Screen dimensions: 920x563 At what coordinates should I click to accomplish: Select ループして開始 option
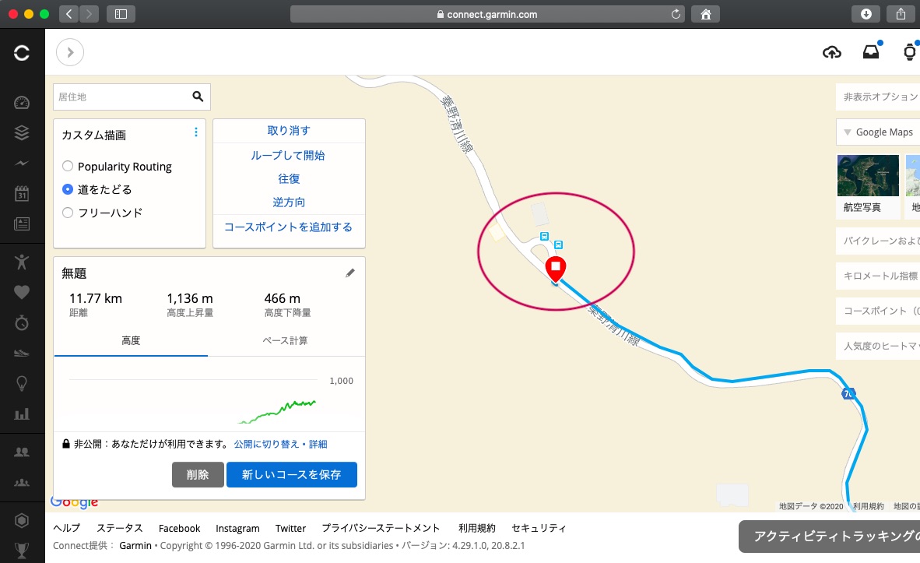click(288, 156)
